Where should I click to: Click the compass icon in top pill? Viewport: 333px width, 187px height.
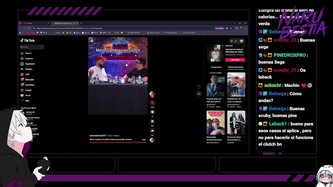[x=232, y=41]
